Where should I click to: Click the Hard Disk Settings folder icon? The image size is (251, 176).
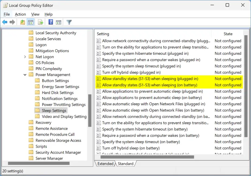(37, 93)
